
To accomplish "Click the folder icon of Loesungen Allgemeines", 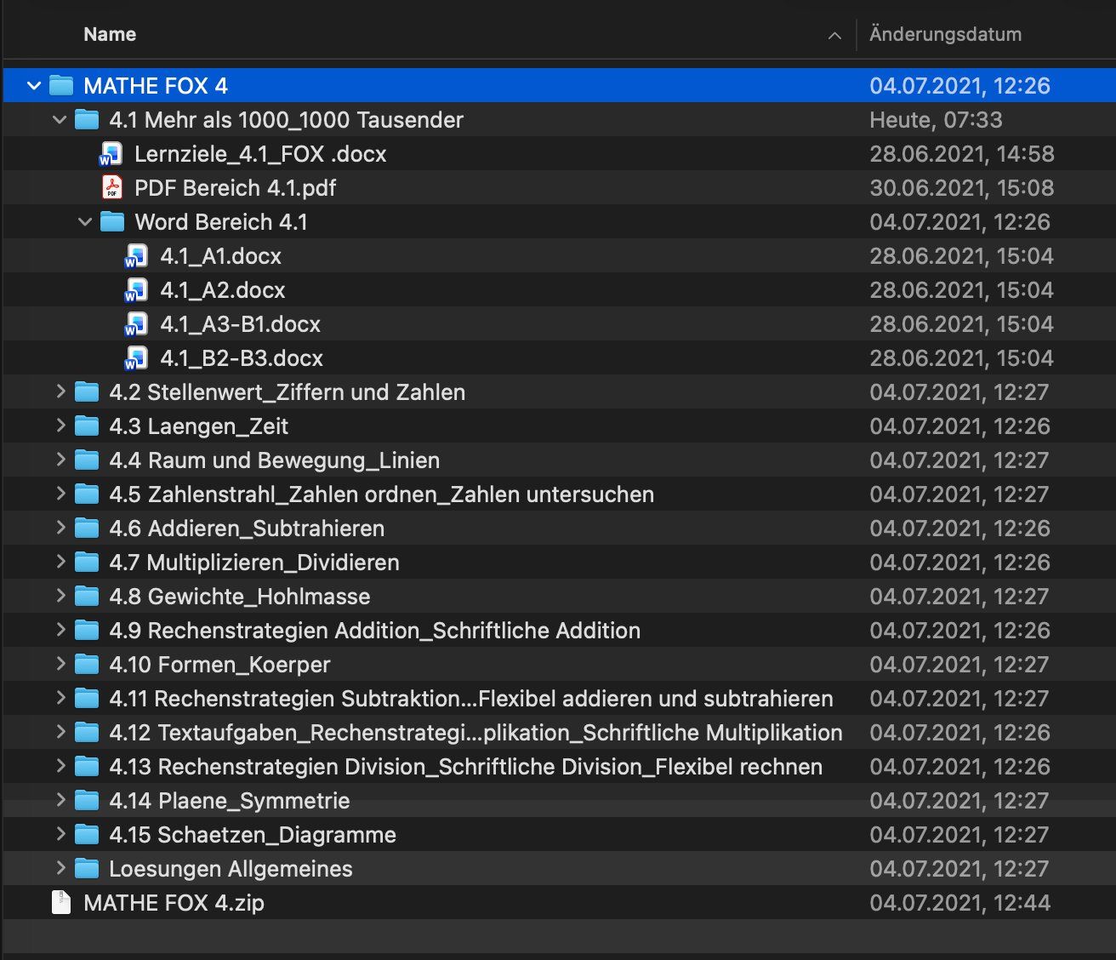I will (87, 869).
